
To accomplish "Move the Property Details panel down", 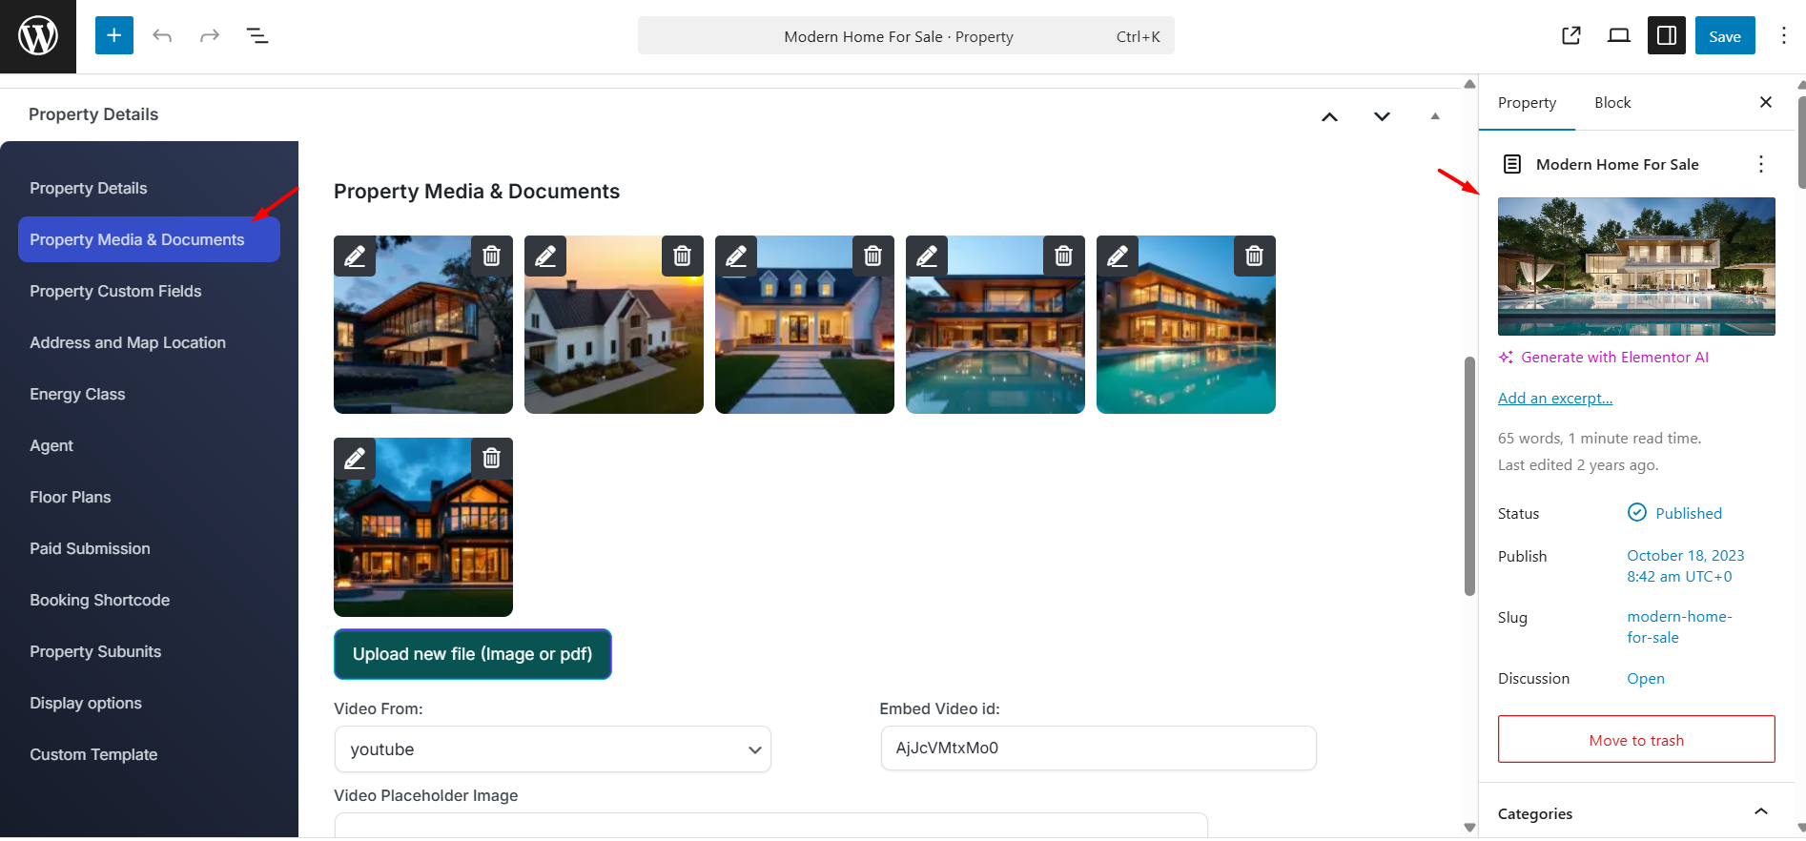I will coord(1382,116).
